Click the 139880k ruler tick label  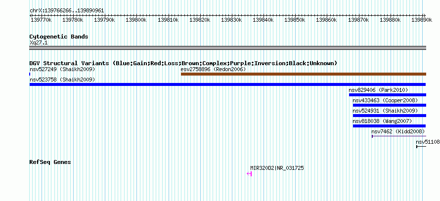click(391, 20)
